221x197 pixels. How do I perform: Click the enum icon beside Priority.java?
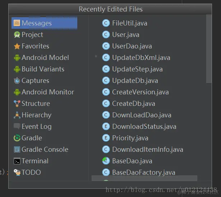click(106, 138)
